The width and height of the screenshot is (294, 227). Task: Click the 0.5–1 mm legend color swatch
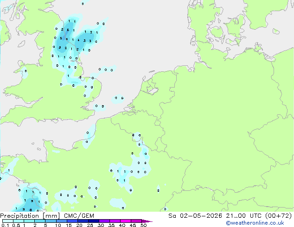tap(19, 221)
